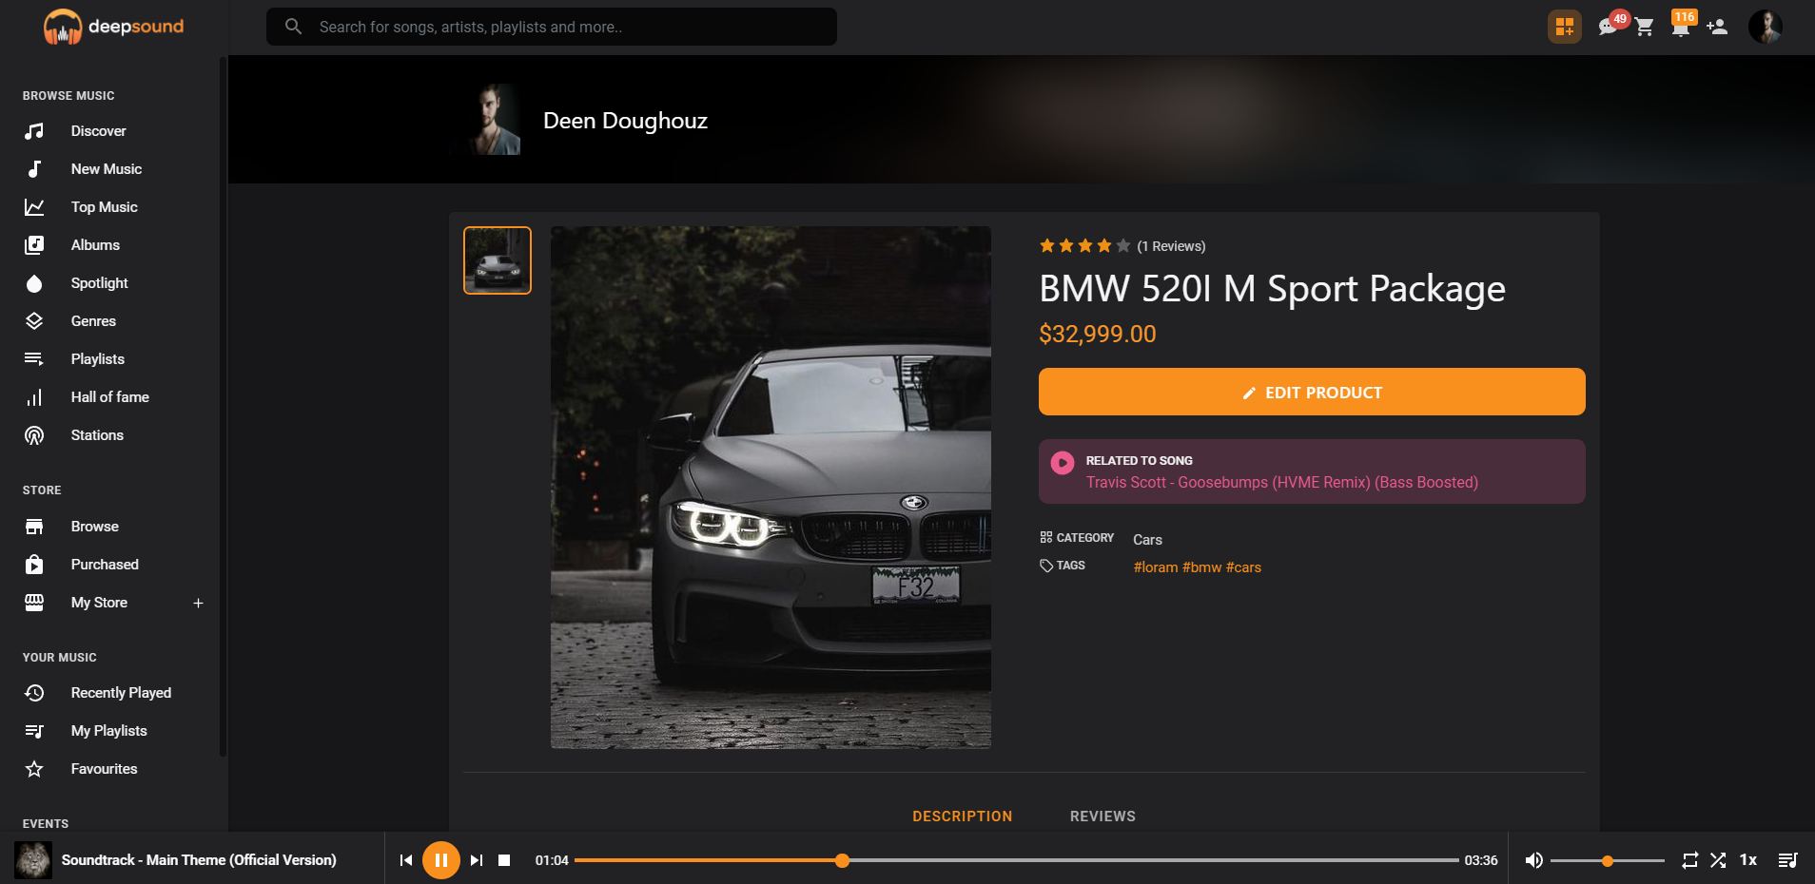The image size is (1815, 884).
Task: Click the product star rating
Action: pyautogui.click(x=1084, y=246)
